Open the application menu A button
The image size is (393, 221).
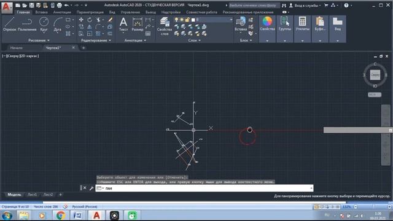coord(7,7)
